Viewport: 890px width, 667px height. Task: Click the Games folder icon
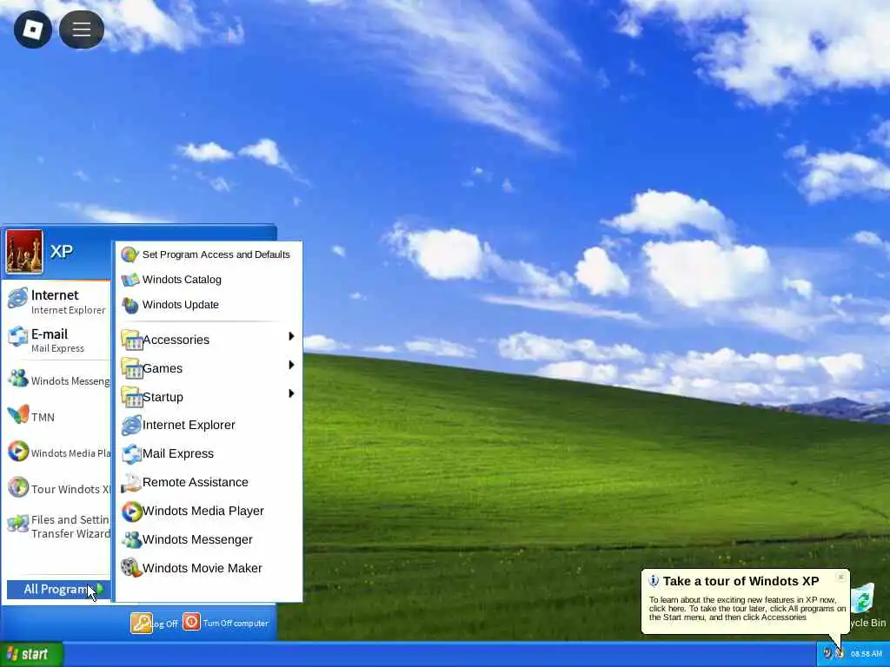[x=132, y=368]
